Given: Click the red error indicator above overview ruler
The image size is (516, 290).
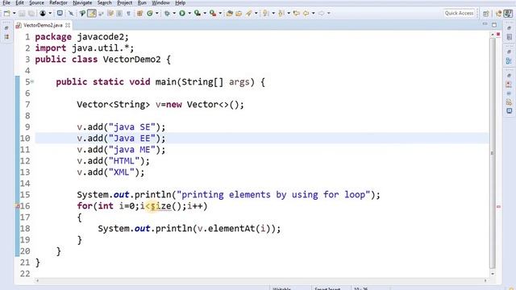Looking at the screenshot, I should [x=498, y=34].
